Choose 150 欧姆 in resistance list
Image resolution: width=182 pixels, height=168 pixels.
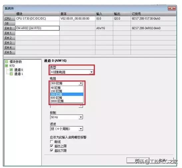(x=67, y=91)
